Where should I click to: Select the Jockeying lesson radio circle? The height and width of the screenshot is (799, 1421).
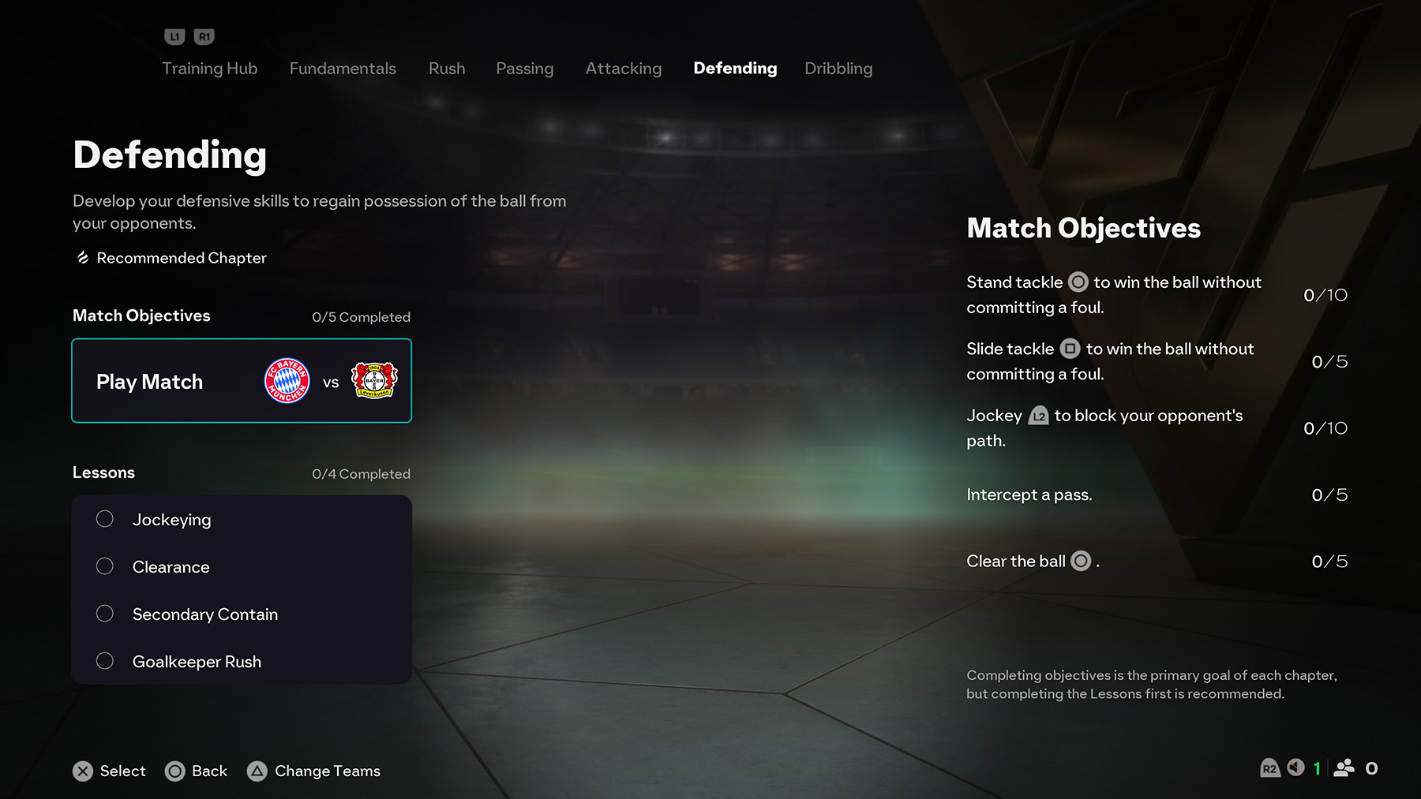[105, 519]
